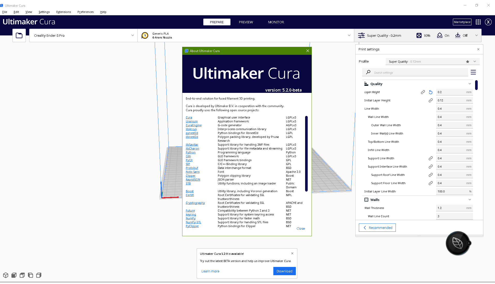
Task: Switch to the PREVIEW tab
Action: tap(246, 22)
